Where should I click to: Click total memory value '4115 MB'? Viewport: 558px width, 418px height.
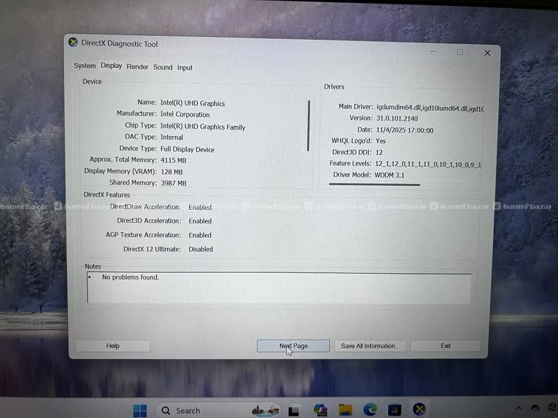pos(173,160)
